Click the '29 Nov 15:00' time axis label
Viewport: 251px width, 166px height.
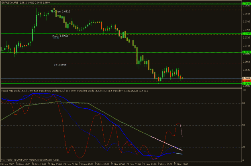tap(181, 164)
